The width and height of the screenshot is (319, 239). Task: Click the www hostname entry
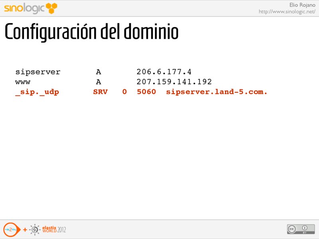coord(23,82)
